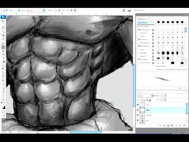Select the Move tool in toolbox

tap(3, 21)
